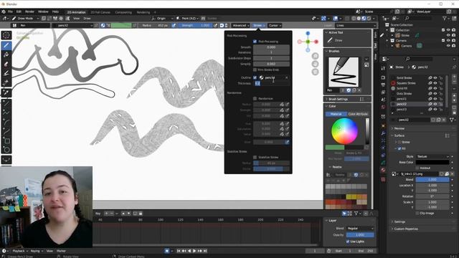This screenshot has width=459, height=258.
Task: Select the cursor tool at top of toolbar
Action: pos(6,35)
